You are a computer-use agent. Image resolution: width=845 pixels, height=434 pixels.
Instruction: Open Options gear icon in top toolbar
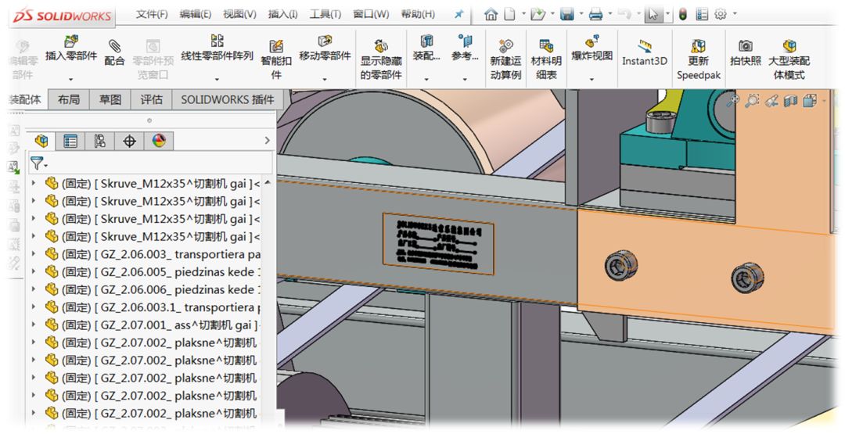(721, 15)
